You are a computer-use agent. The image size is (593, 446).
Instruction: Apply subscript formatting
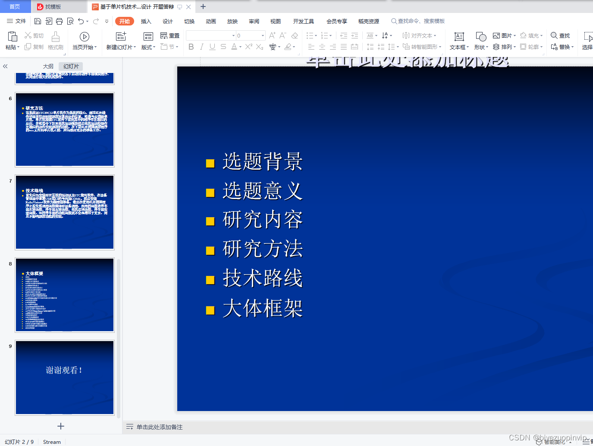click(x=260, y=47)
